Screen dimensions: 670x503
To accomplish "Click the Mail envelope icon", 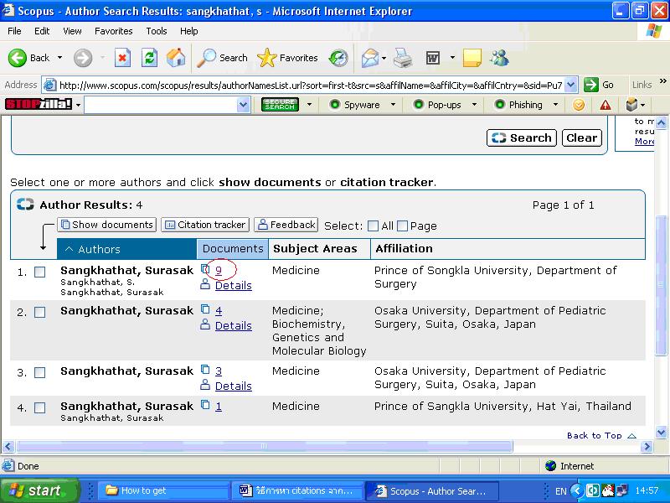I will coord(370,58).
